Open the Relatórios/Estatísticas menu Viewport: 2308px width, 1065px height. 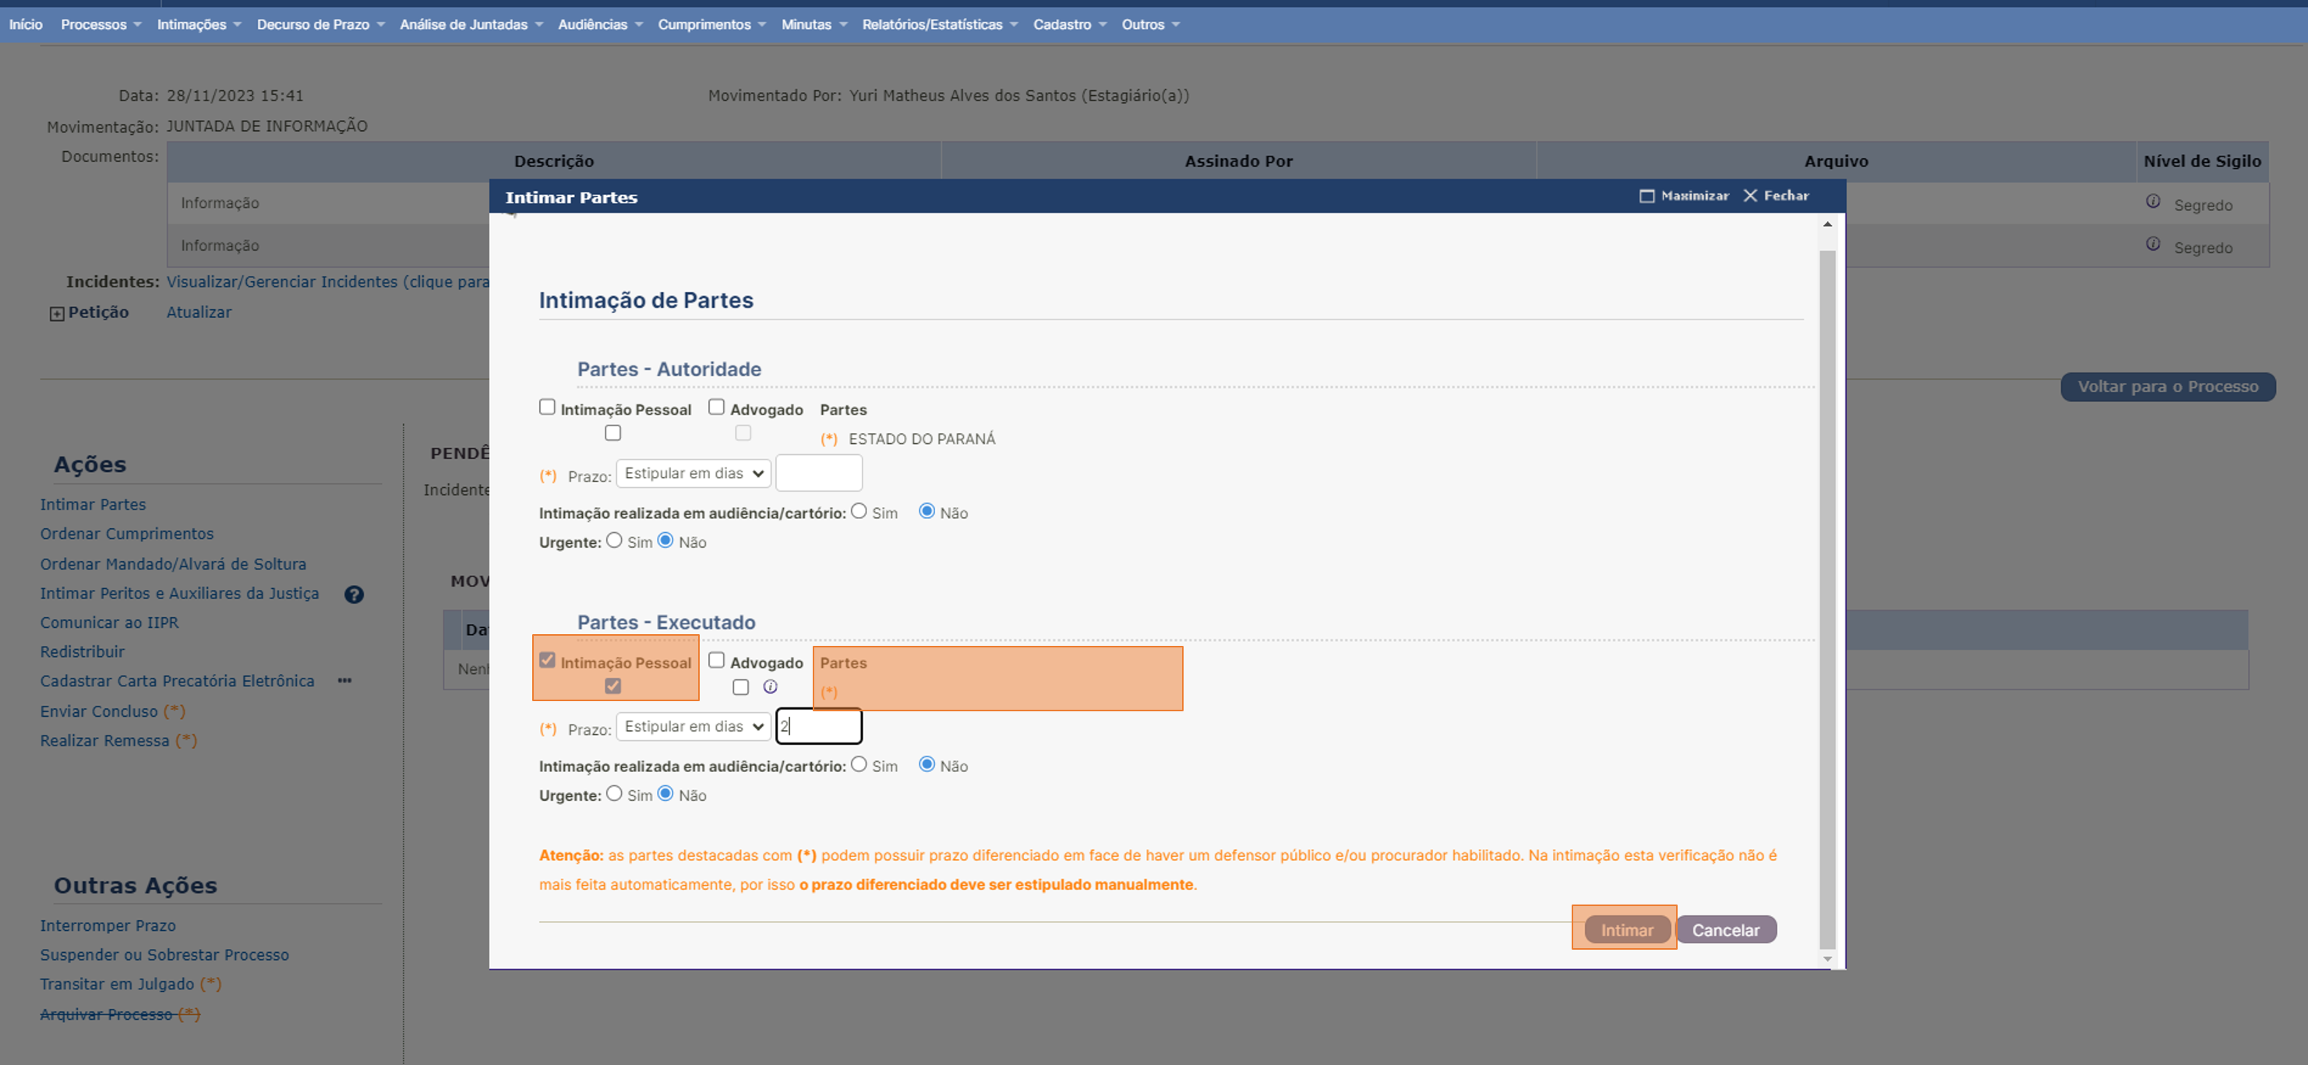pos(940,24)
